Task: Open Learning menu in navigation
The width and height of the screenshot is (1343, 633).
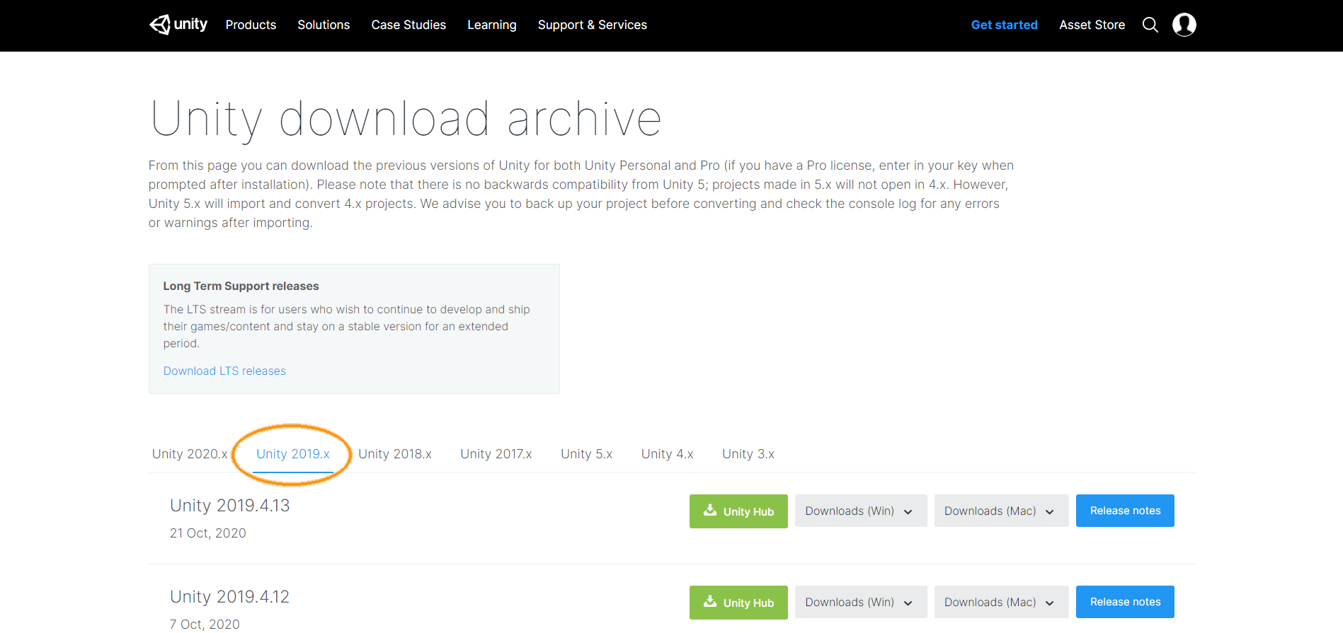Action: 492,25
